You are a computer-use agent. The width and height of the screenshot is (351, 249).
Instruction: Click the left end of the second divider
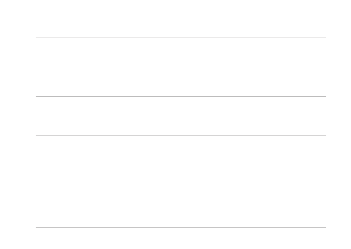36,97
